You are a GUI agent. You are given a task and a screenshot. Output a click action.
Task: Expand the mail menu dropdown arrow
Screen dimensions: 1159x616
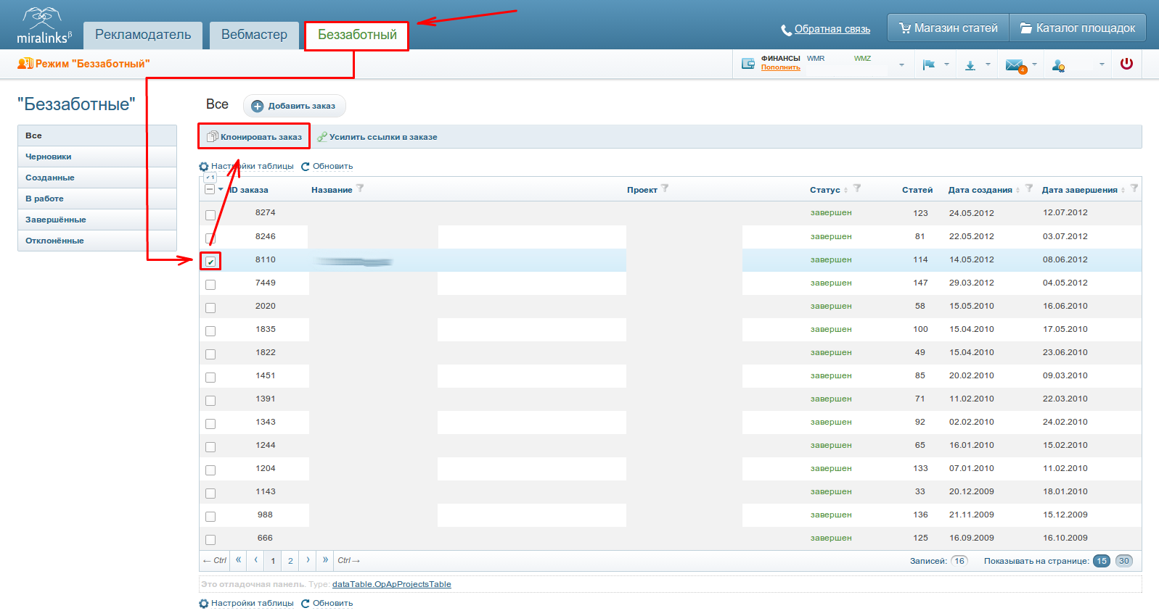[x=1034, y=64]
